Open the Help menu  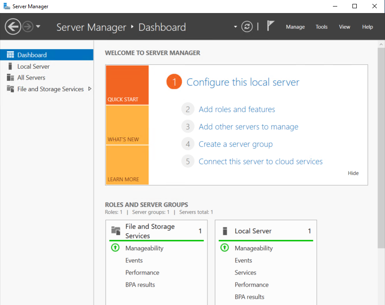(367, 27)
